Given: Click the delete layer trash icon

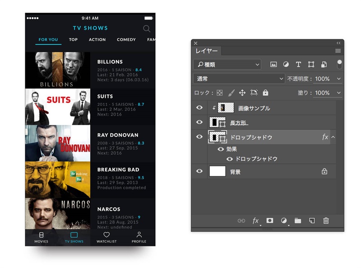Looking at the screenshot, I should point(326,221).
